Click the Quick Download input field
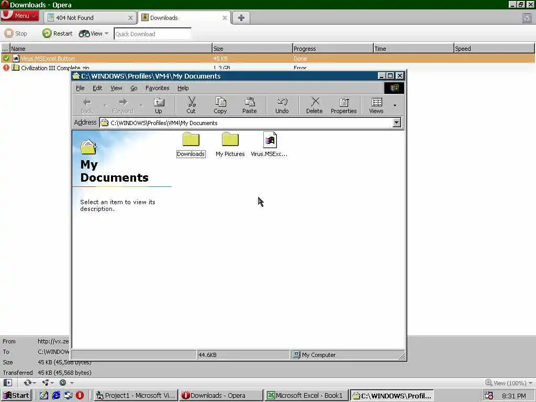The height and width of the screenshot is (402, 536). (152, 34)
